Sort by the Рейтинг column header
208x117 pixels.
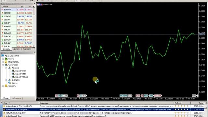tap(182, 103)
